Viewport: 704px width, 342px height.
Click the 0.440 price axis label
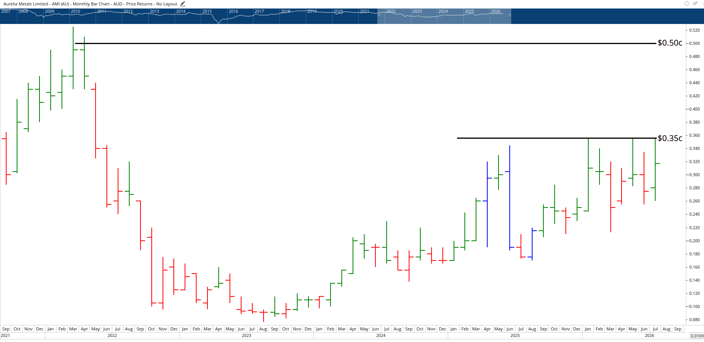point(694,83)
